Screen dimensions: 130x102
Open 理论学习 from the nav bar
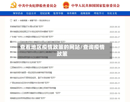[x=99, y=13]
